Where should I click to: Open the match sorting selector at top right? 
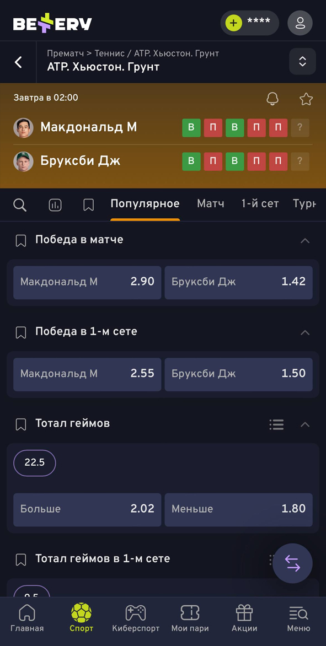coord(302,61)
